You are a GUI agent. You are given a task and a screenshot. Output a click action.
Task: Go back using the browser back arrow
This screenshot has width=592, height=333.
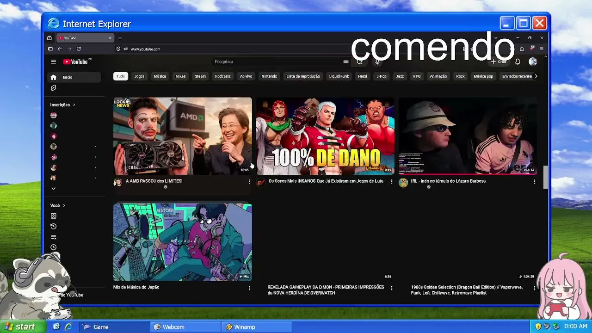[x=60, y=49]
